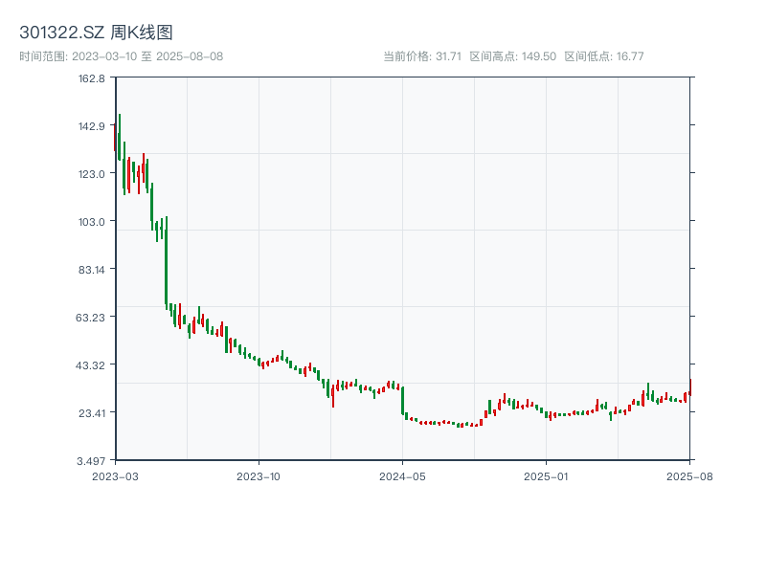This screenshot has height=574, width=766.
Task: Click the 162.8 y-axis label
Action: [x=90, y=81]
